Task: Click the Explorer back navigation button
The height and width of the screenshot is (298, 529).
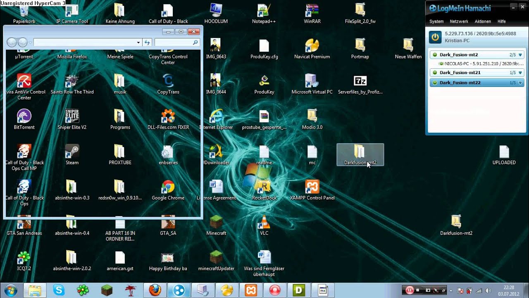Action: click(x=12, y=42)
